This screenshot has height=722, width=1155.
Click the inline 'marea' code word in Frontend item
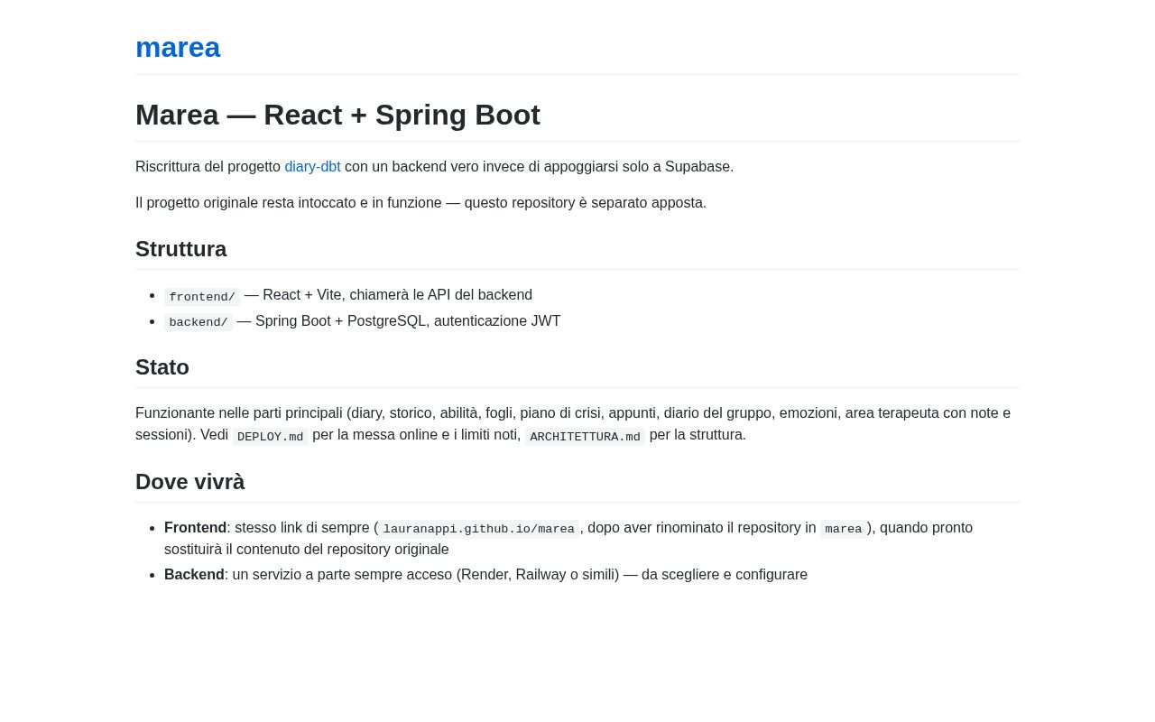click(844, 529)
